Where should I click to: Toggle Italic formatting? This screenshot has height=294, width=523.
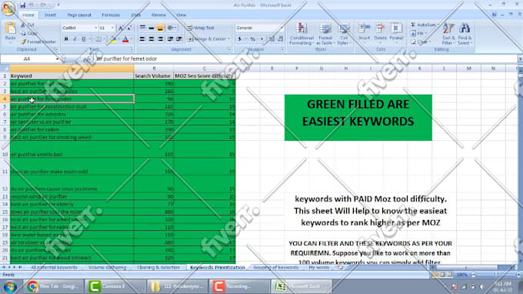pyautogui.click(x=75, y=39)
